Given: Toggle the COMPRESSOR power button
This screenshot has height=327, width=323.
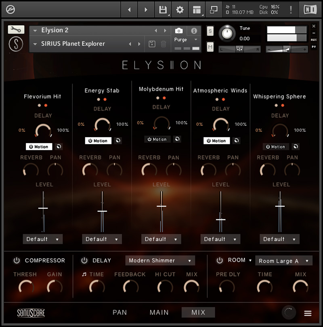Looking at the screenshot, I should coord(17,260).
